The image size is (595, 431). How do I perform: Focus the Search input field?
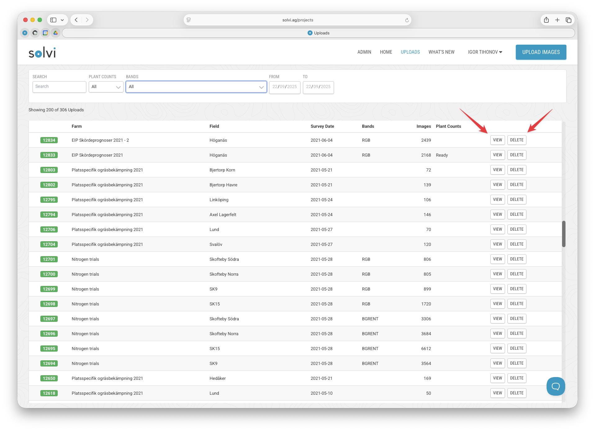click(x=59, y=87)
